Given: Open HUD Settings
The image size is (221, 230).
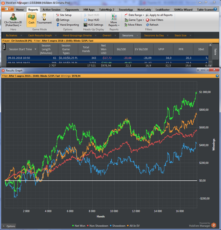Looking at the screenshot, I should click(x=93, y=25).
